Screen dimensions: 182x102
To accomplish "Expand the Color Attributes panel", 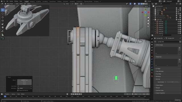I will pyautogui.click(x=160, y=71).
